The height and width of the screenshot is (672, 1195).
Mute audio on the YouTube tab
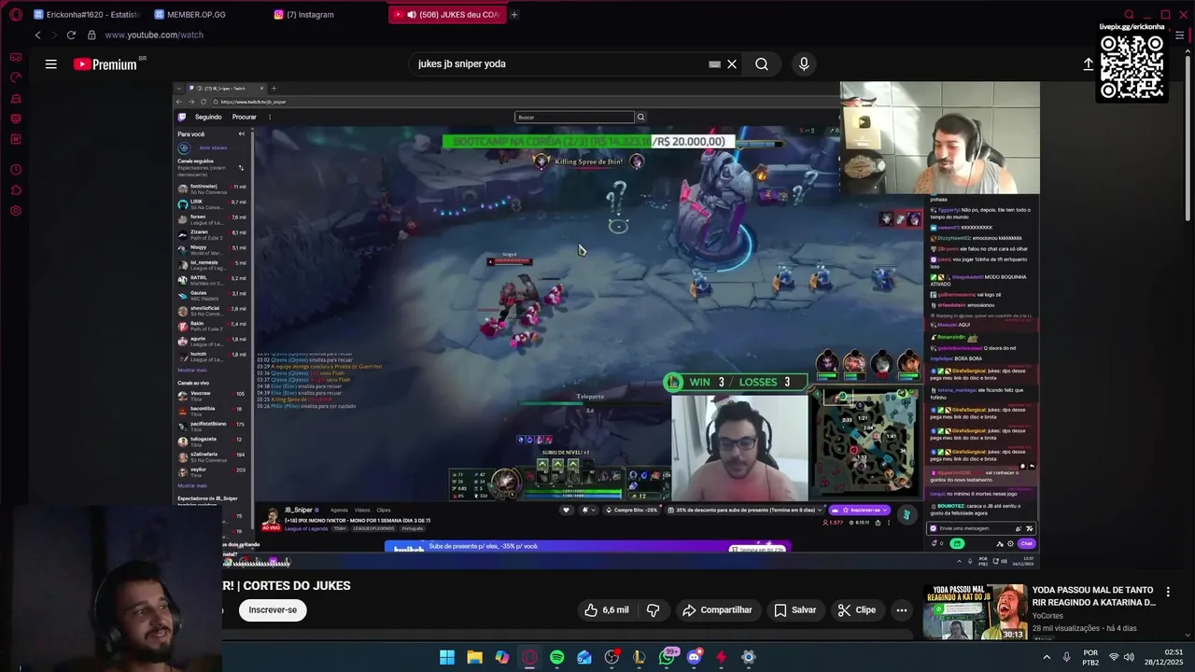pyautogui.click(x=411, y=15)
